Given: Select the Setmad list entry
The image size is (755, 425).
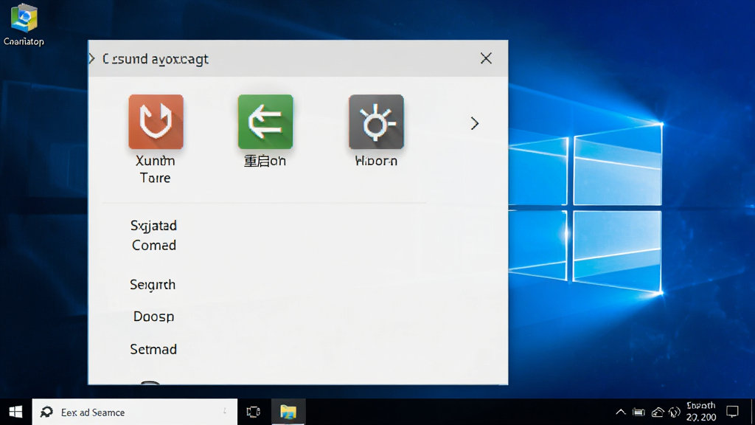Looking at the screenshot, I should (x=153, y=349).
